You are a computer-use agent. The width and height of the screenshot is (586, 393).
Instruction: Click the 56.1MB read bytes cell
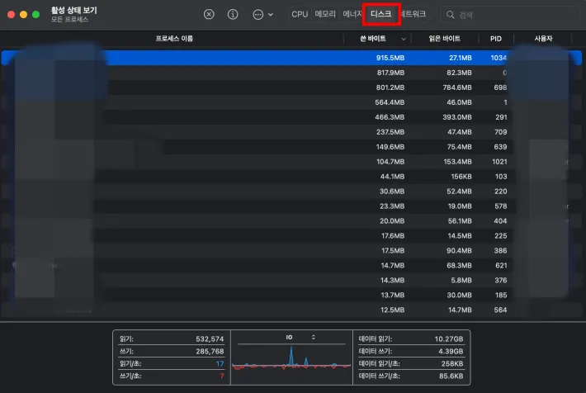pyautogui.click(x=460, y=221)
